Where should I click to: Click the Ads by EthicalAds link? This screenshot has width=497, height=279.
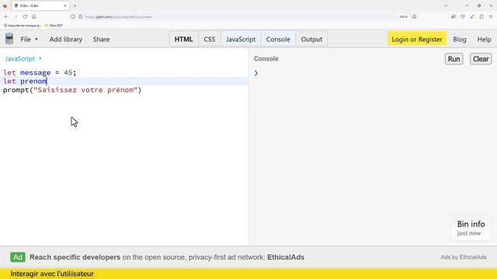[464, 257]
